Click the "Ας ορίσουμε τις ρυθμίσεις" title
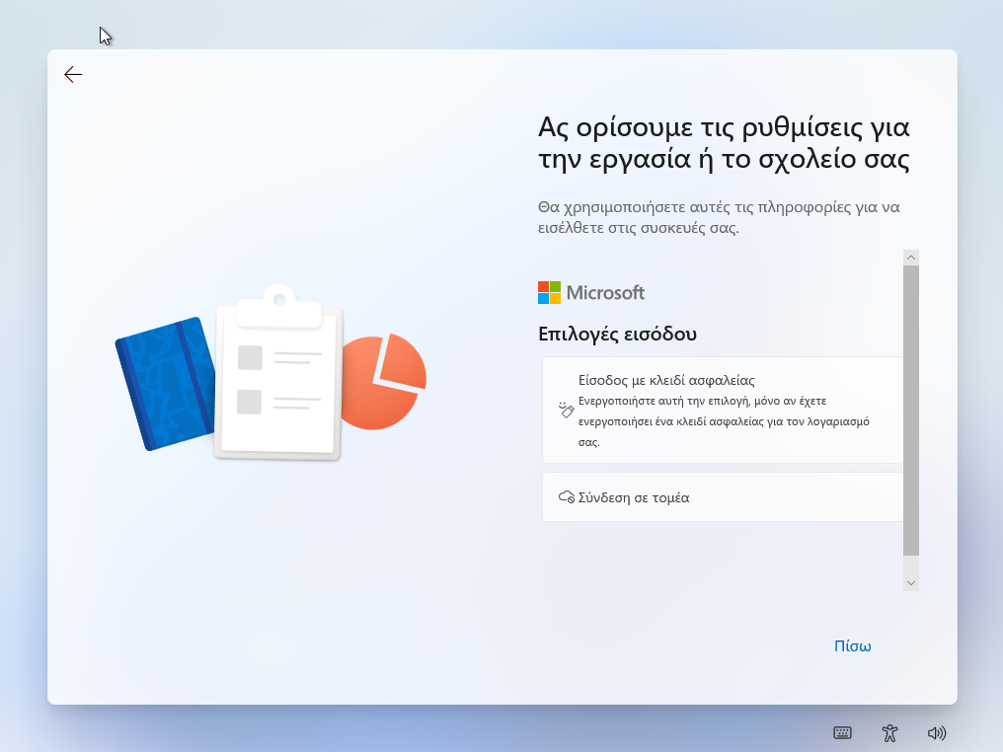 pos(723,142)
